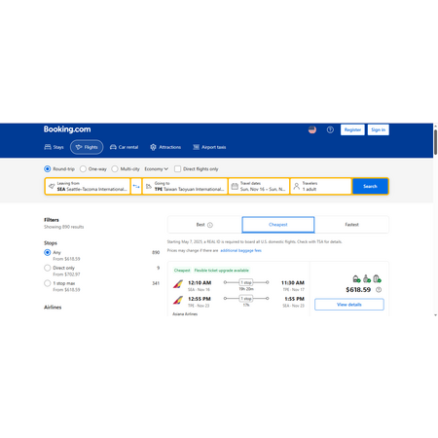The height and width of the screenshot is (438, 438).
Task: Click the page vertical scrollbar
Action: (435, 142)
